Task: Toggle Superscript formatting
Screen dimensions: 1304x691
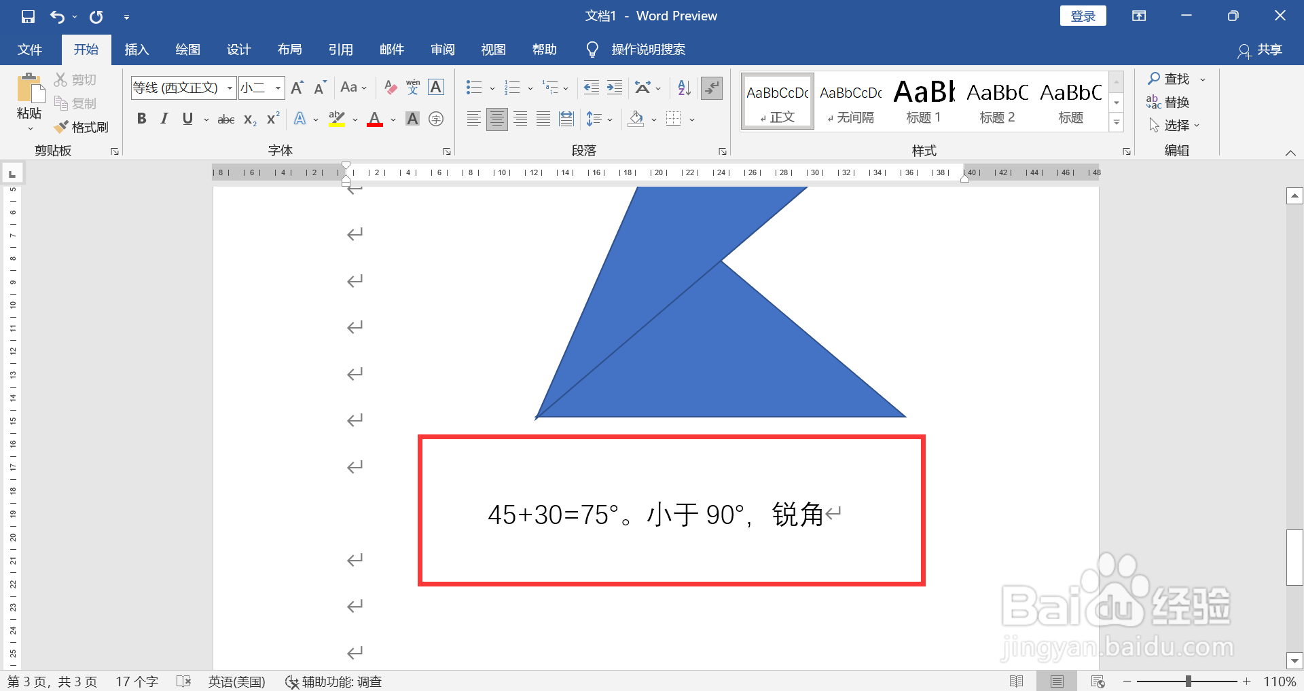Action: (x=273, y=119)
